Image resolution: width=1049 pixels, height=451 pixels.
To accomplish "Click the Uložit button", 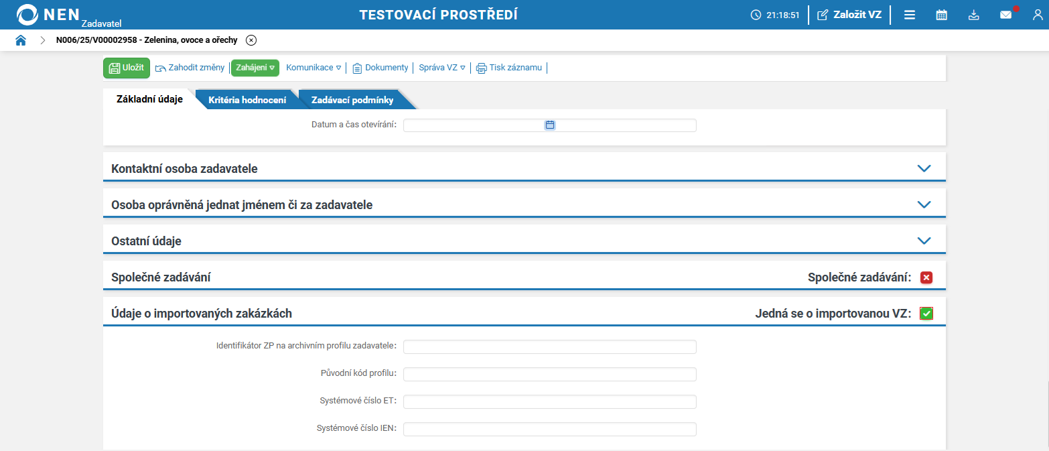I will 126,67.
